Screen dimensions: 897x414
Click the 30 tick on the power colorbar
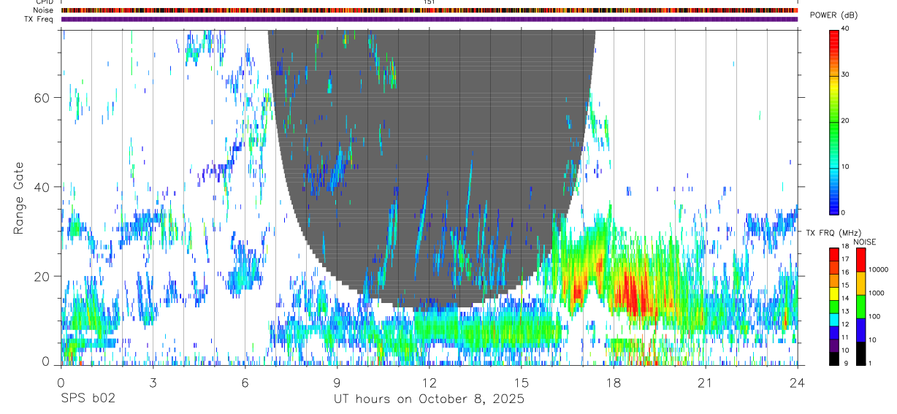pos(844,74)
